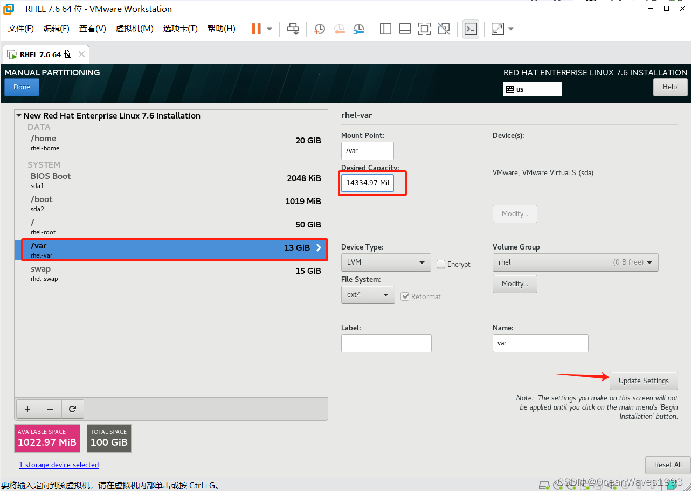Click Modify... under Volume Group
691x491 pixels.
pos(515,283)
